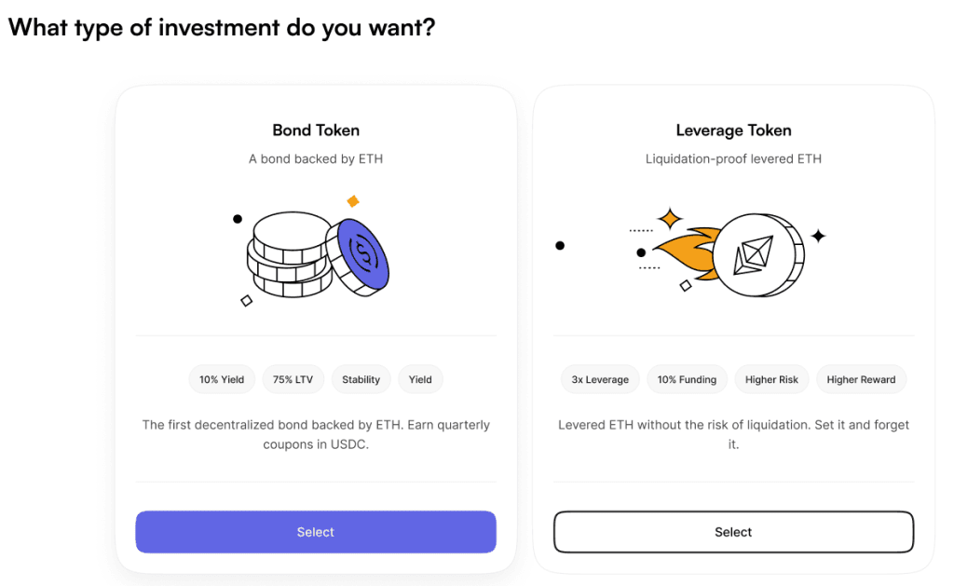
Task: Click the Higher Reward tag
Action: 861,380
